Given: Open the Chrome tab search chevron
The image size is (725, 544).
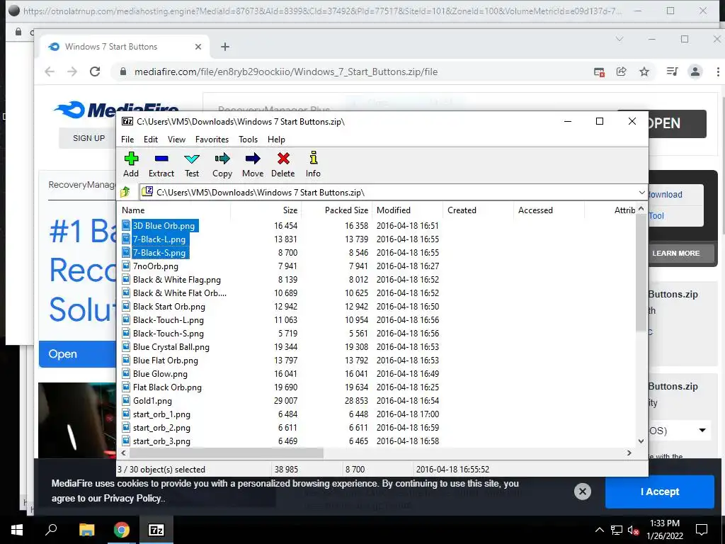Looking at the screenshot, I should (x=620, y=40).
